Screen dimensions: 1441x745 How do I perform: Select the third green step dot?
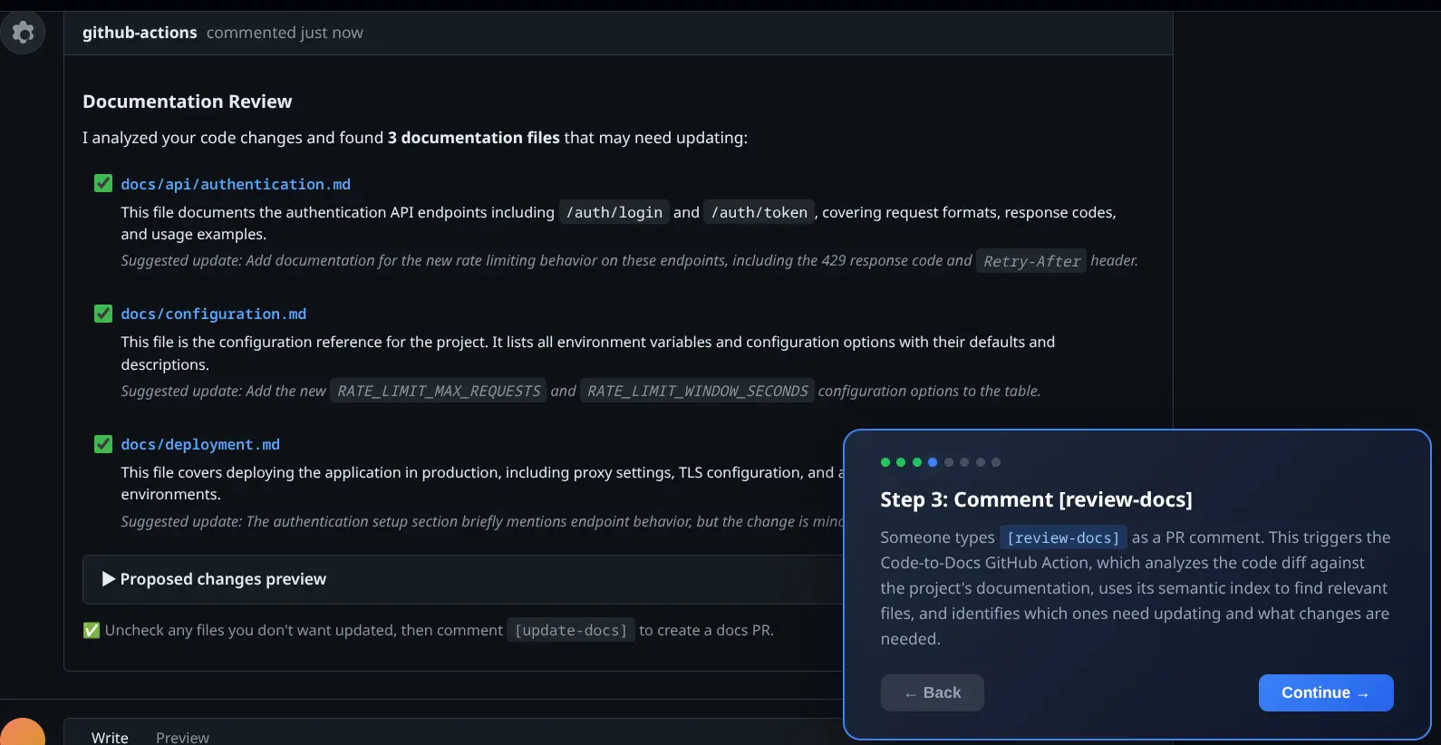tap(917, 462)
